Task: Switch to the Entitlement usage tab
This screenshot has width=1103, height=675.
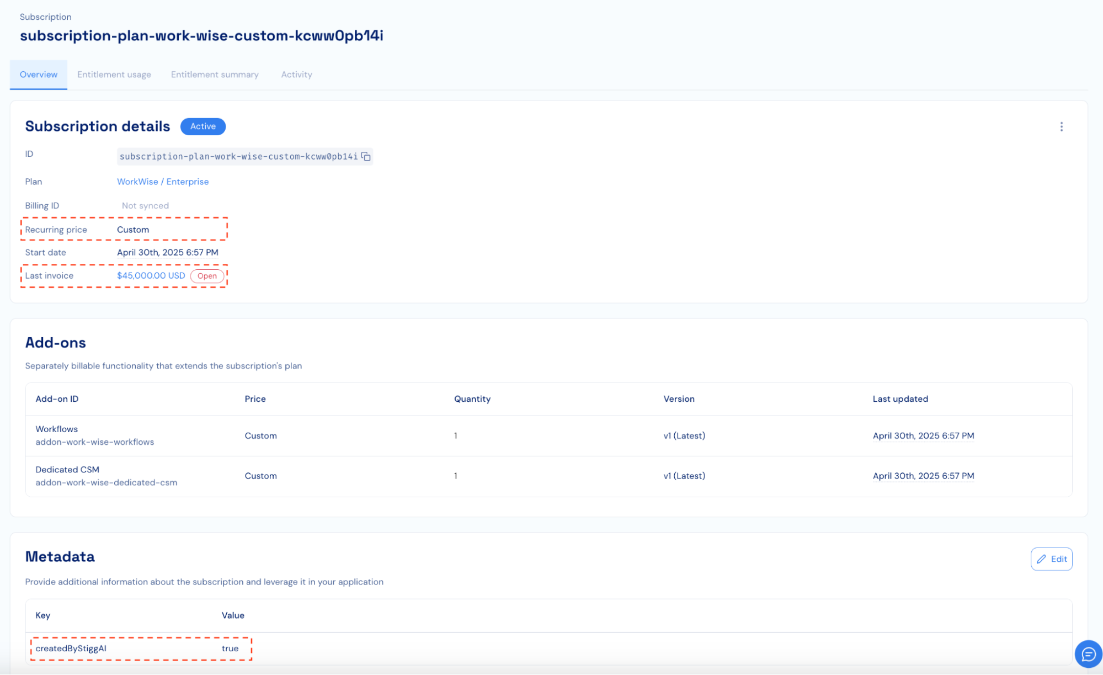Action: coord(114,75)
